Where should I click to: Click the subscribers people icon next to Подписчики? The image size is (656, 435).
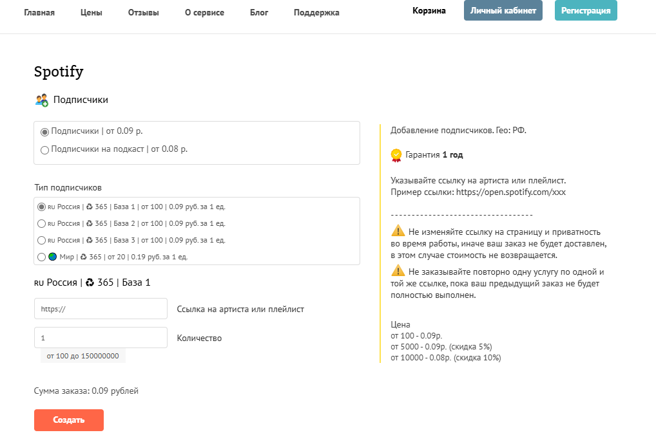tap(42, 100)
